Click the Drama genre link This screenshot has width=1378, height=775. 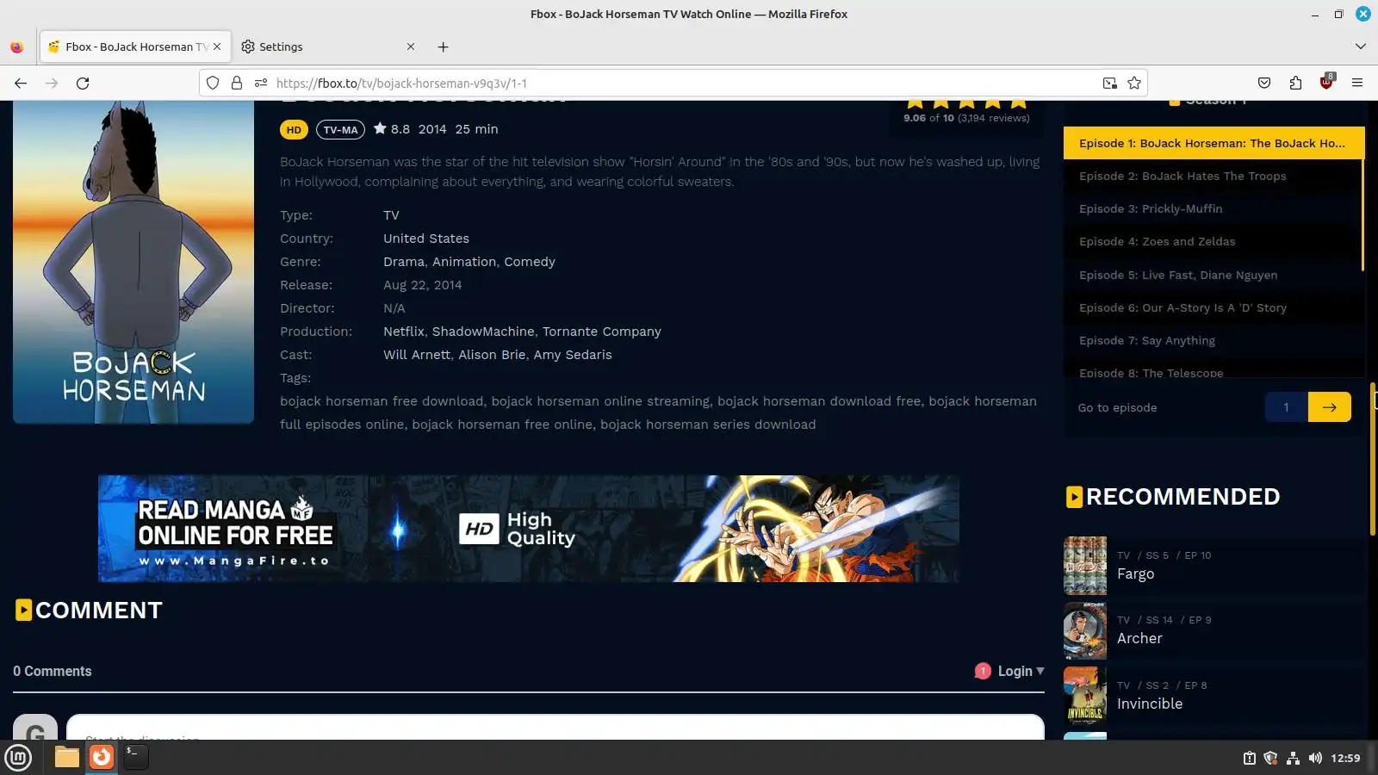(x=404, y=262)
